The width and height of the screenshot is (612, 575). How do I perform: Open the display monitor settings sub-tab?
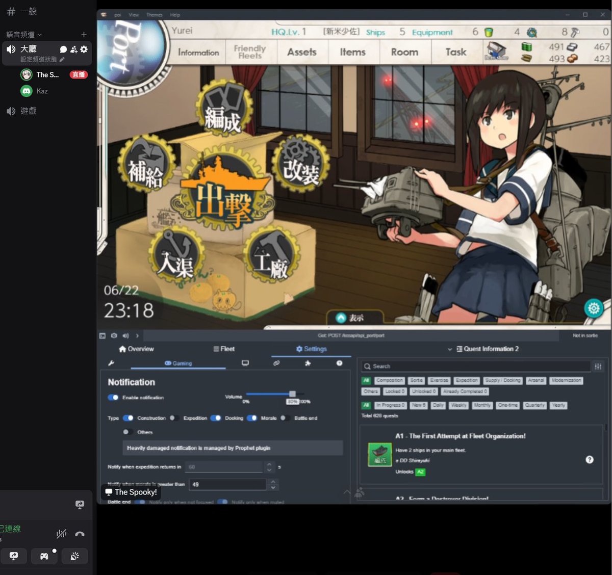(x=245, y=363)
